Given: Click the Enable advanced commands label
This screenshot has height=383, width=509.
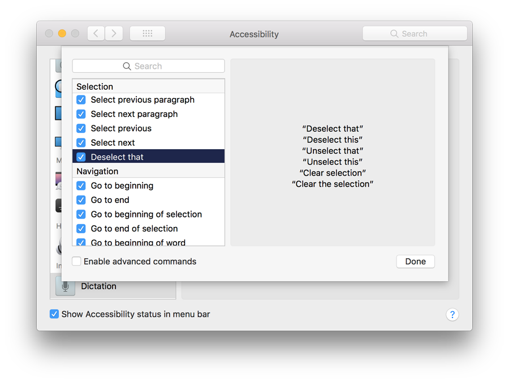Looking at the screenshot, I should 140,262.
